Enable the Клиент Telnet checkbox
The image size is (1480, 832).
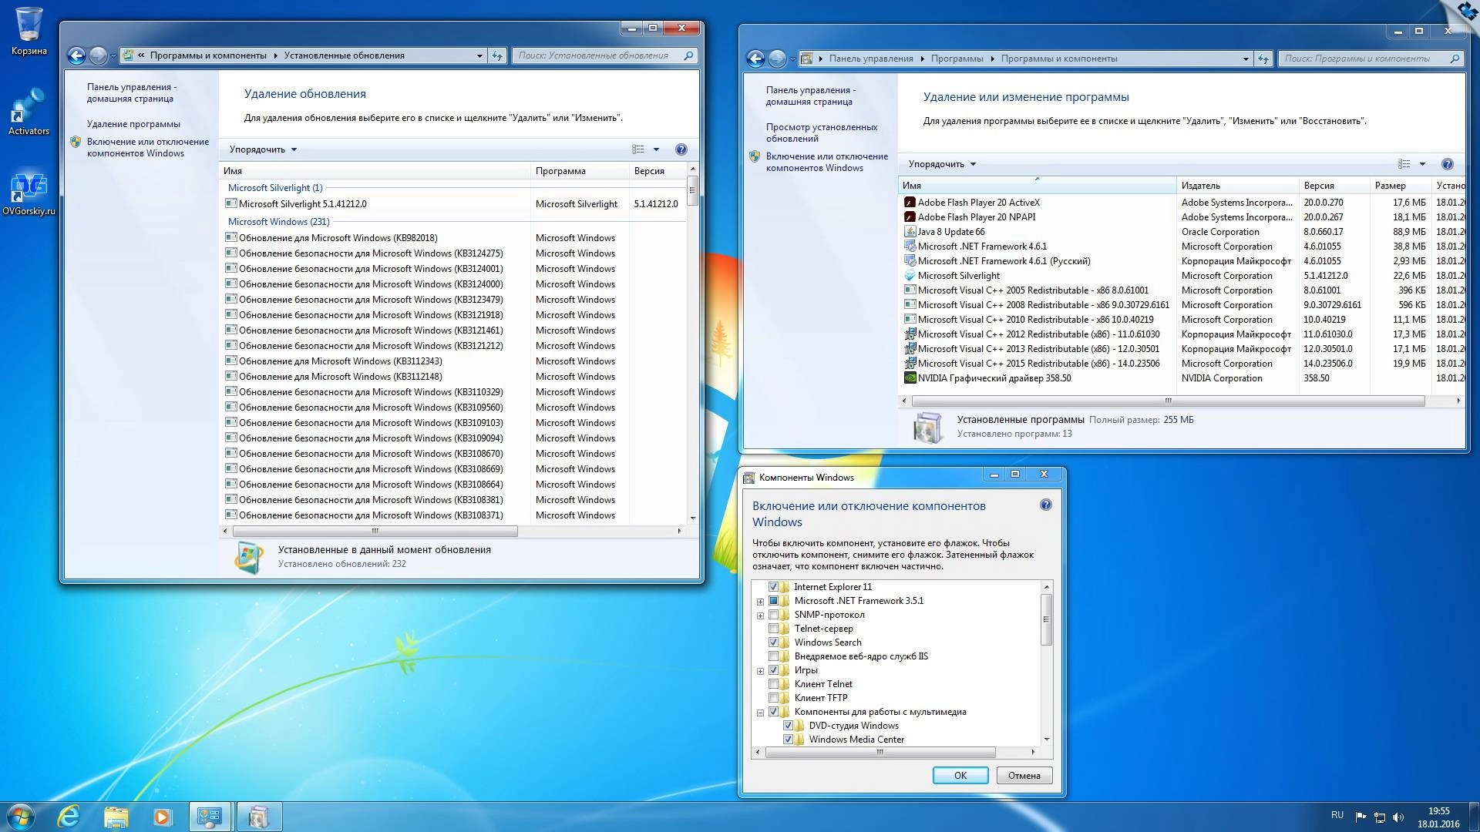click(773, 684)
